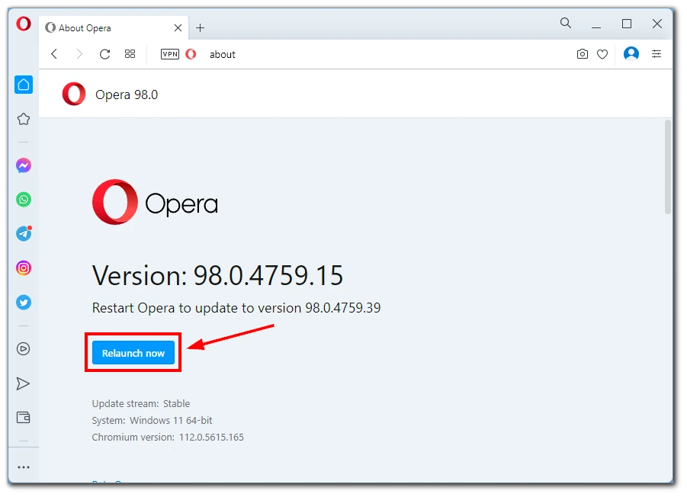Open Telegram in sidebar
Image resolution: width=687 pixels, height=497 pixels.
click(x=24, y=233)
